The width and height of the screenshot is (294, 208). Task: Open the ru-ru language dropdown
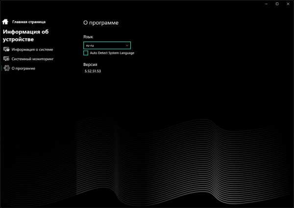(107, 45)
